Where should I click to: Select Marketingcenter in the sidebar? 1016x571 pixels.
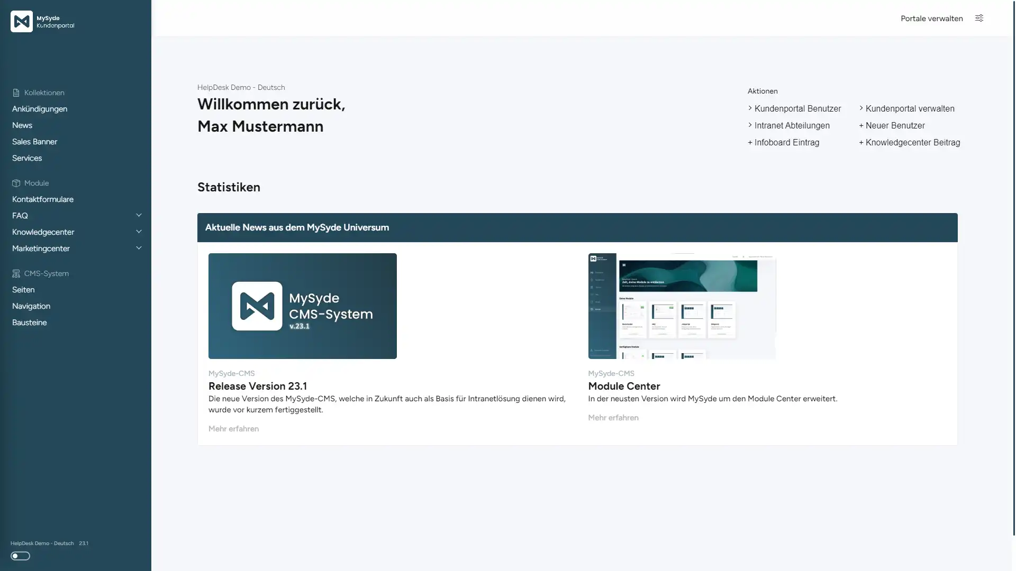click(41, 248)
